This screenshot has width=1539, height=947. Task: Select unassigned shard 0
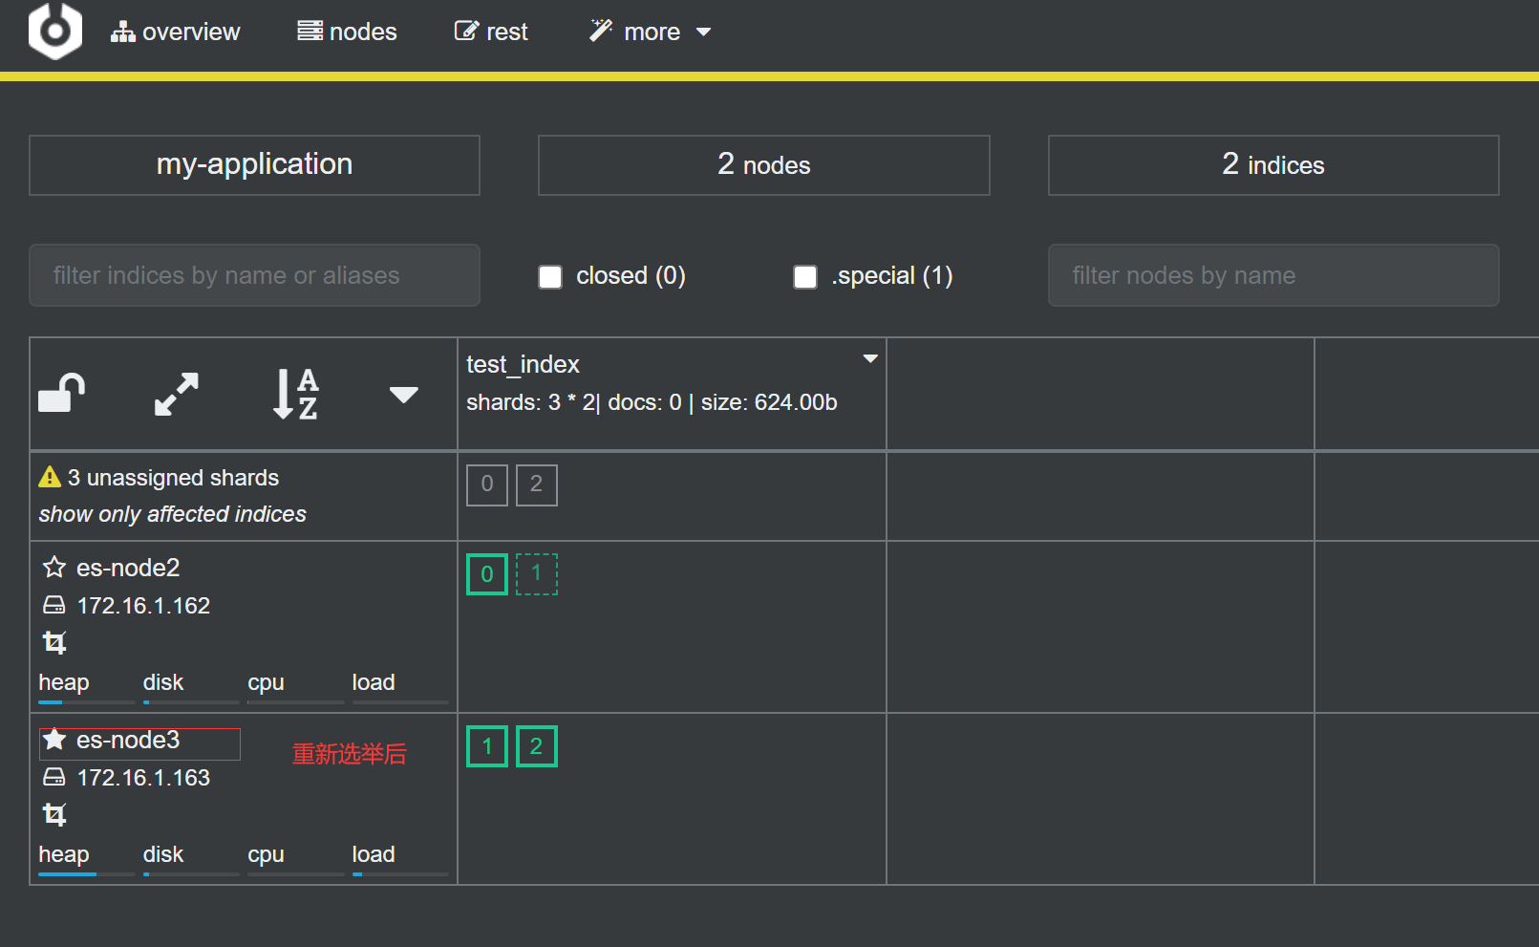(x=487, y=484)
